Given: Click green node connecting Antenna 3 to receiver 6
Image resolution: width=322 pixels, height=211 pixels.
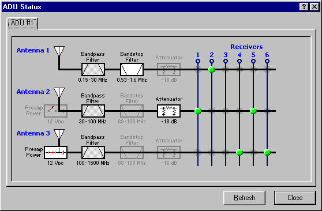Looking at the screenshot, I should click(x=267, y=153).
